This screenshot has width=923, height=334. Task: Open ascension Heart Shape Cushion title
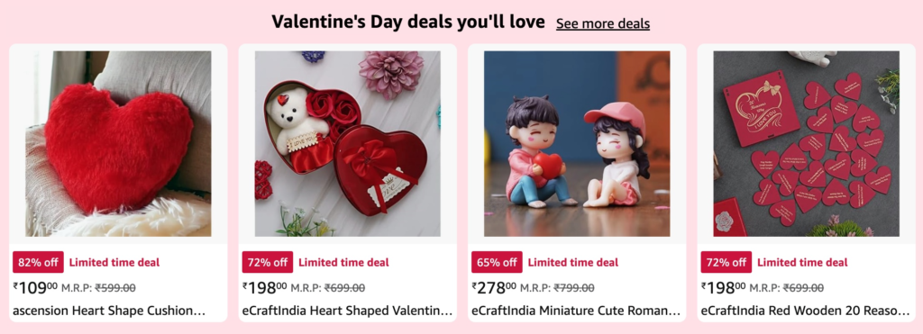[109, 311]
